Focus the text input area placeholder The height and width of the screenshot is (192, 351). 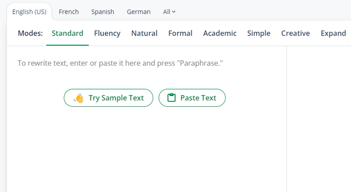(120, 63)
